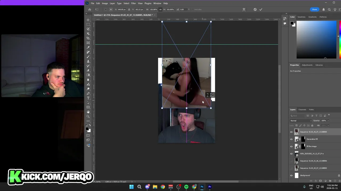Open the Opacity dropdown arrow
The width and height of the screenshot is (341, 191).
point(328,121)
